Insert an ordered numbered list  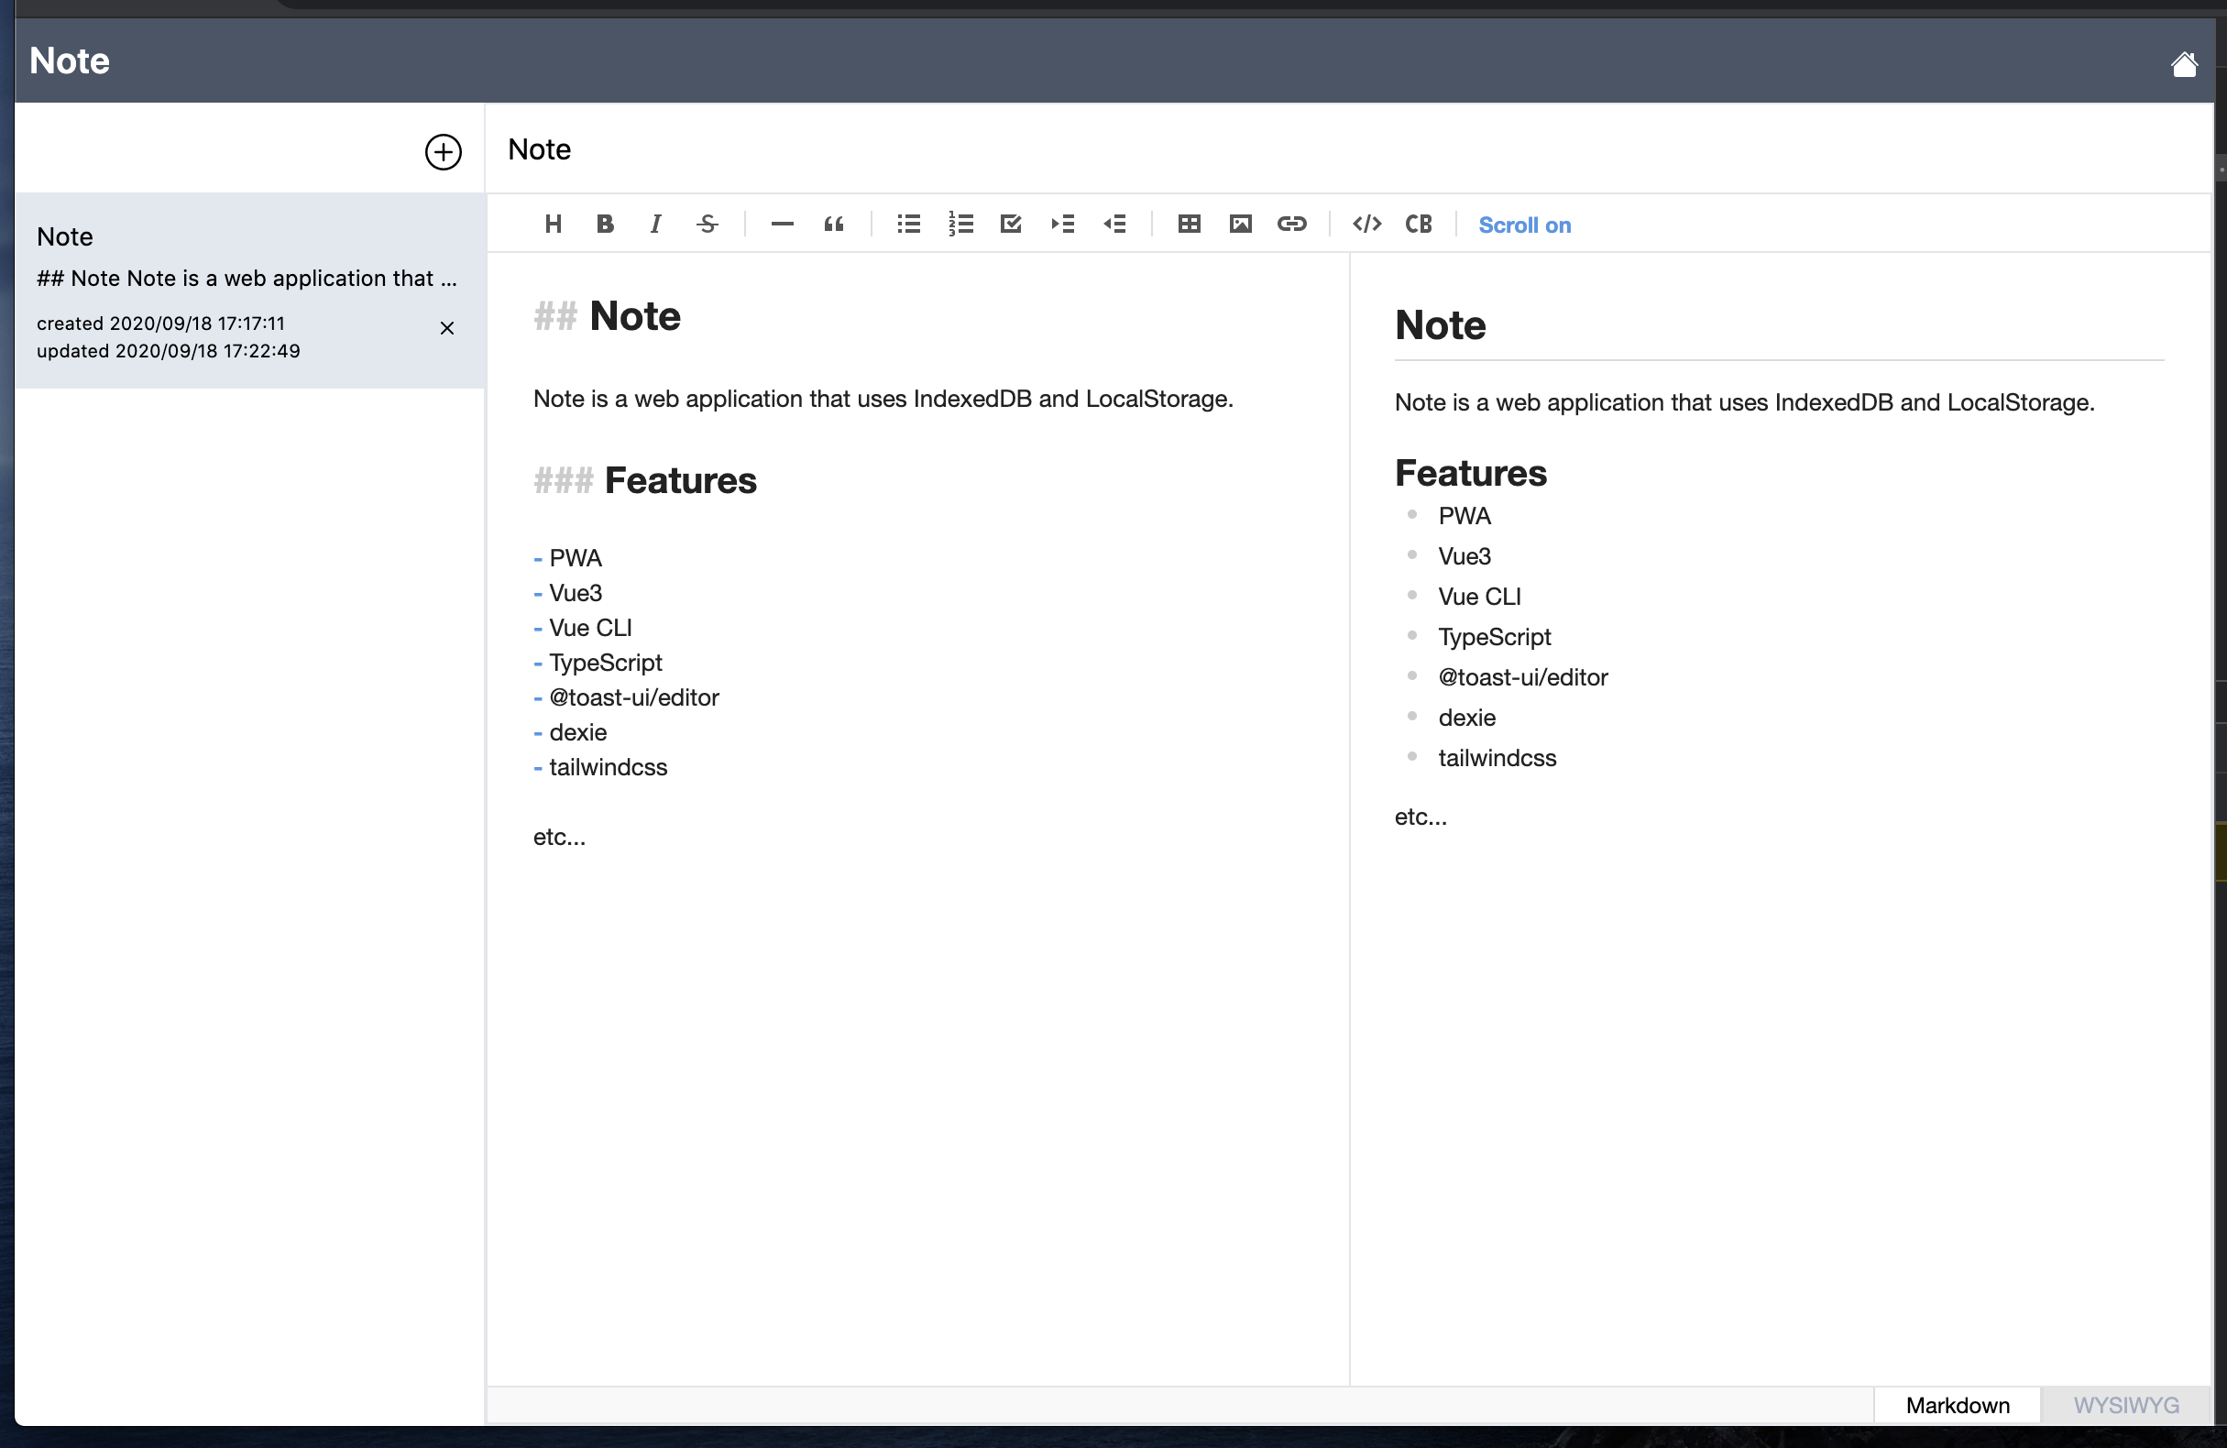click(960, 224)
